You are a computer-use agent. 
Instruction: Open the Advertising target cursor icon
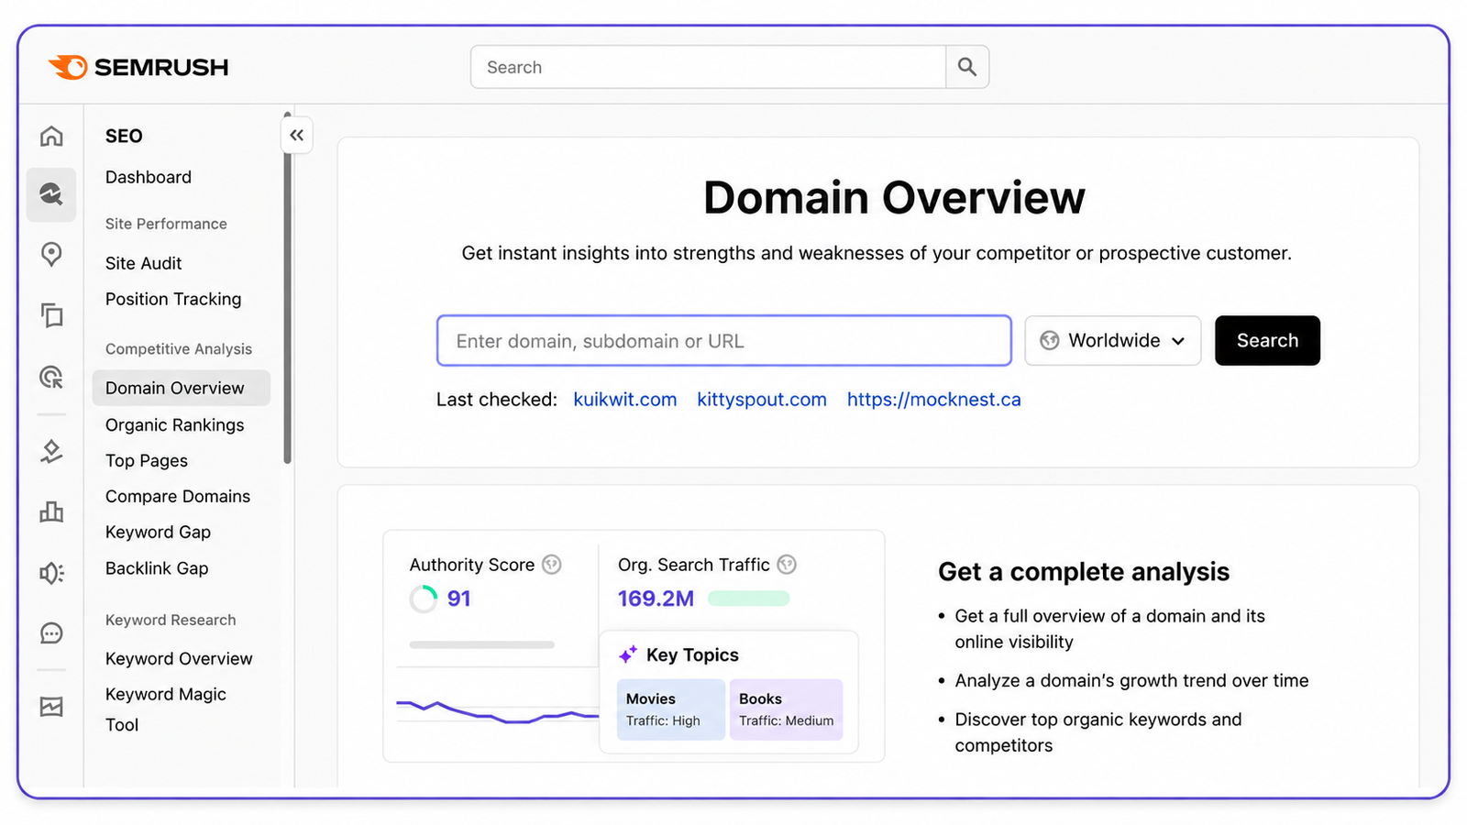51,377
